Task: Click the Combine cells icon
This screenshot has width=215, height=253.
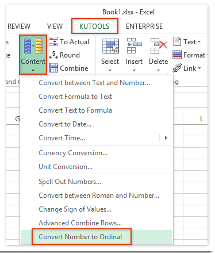Action: coord(53,68)
